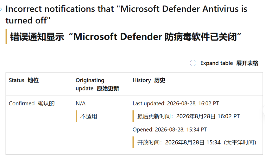265x156 pixels.
Task: Click the 展开表格 translated label
Action: (247, 63)
